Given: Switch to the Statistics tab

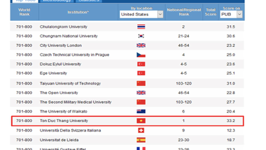Looking at the screenshot, I should (89, 1).
